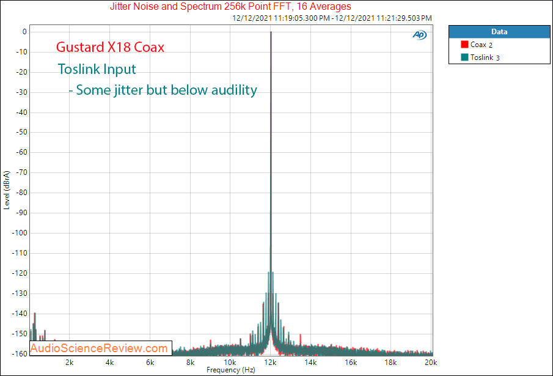Screen dimensions: 553x376
Task: Select the Toslink 3 legend label
Action: [485, 57]
